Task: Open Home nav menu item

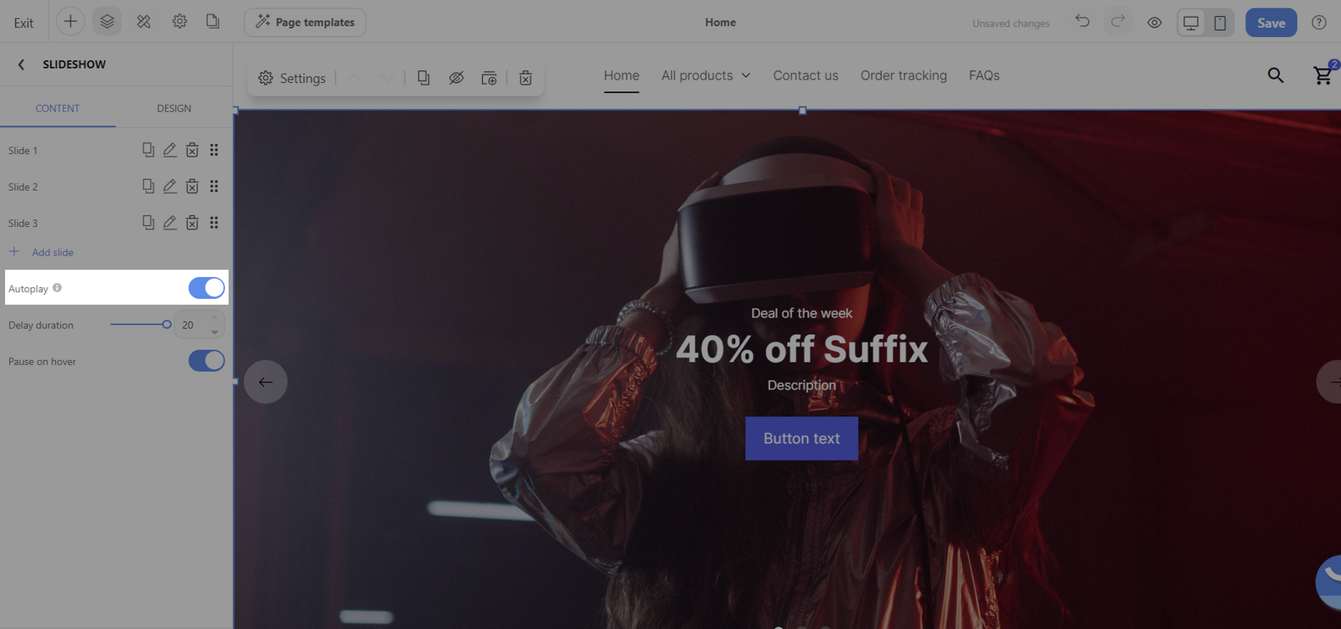Action: [x=621, y=75]
